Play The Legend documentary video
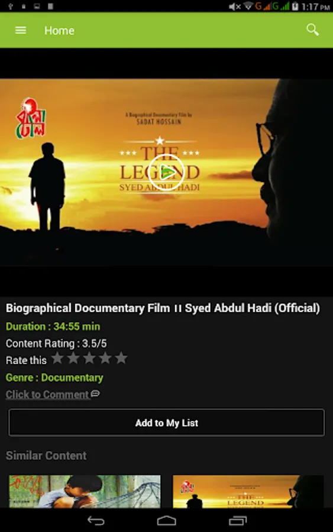This screenshot has height=532, width=333. (166, 173)
